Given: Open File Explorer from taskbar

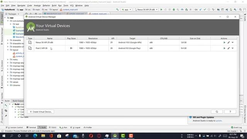Looking at the screenshot, I should [x=43, y=136].
